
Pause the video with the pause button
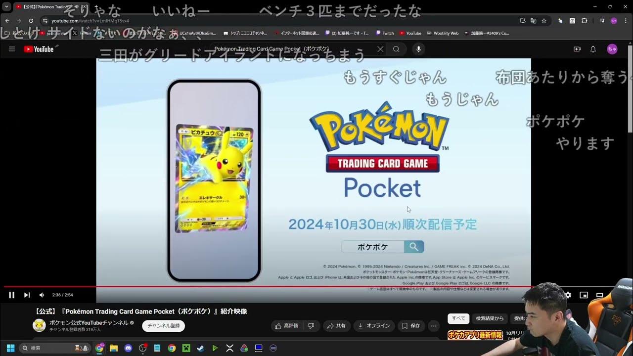pos(11,295)
